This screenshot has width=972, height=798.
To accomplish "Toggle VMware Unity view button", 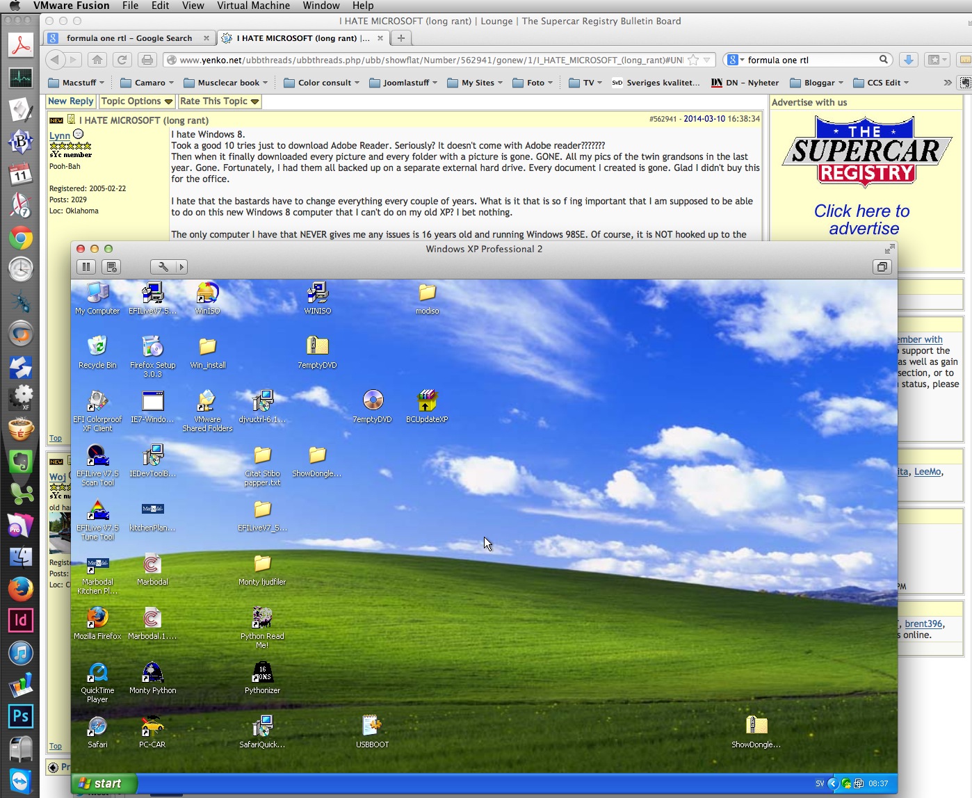I will pyautogui.click(x=882, y=267).
